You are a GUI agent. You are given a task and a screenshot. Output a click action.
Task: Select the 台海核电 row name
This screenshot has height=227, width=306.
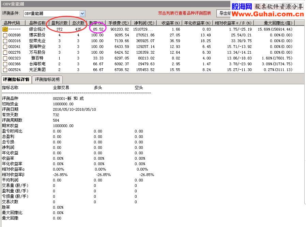click(x=37, y=64)
